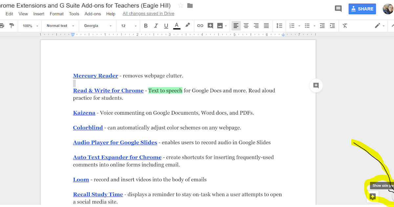394x207 pixels.
Task: Open the Edit menu
Action: tap(9, 14)
